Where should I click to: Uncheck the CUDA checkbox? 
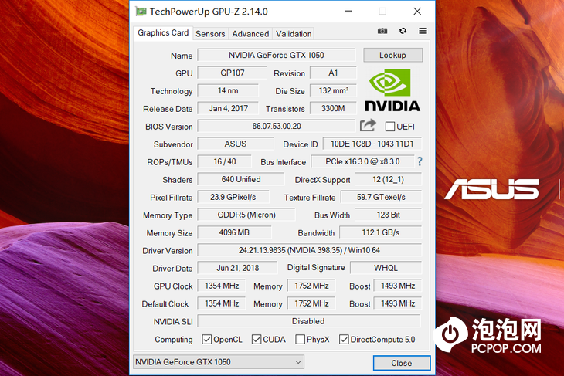[x=257, y=340]
